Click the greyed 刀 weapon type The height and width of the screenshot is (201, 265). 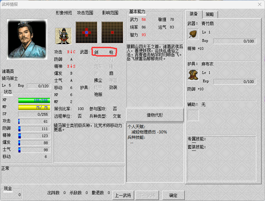click(x=111, y=59)
